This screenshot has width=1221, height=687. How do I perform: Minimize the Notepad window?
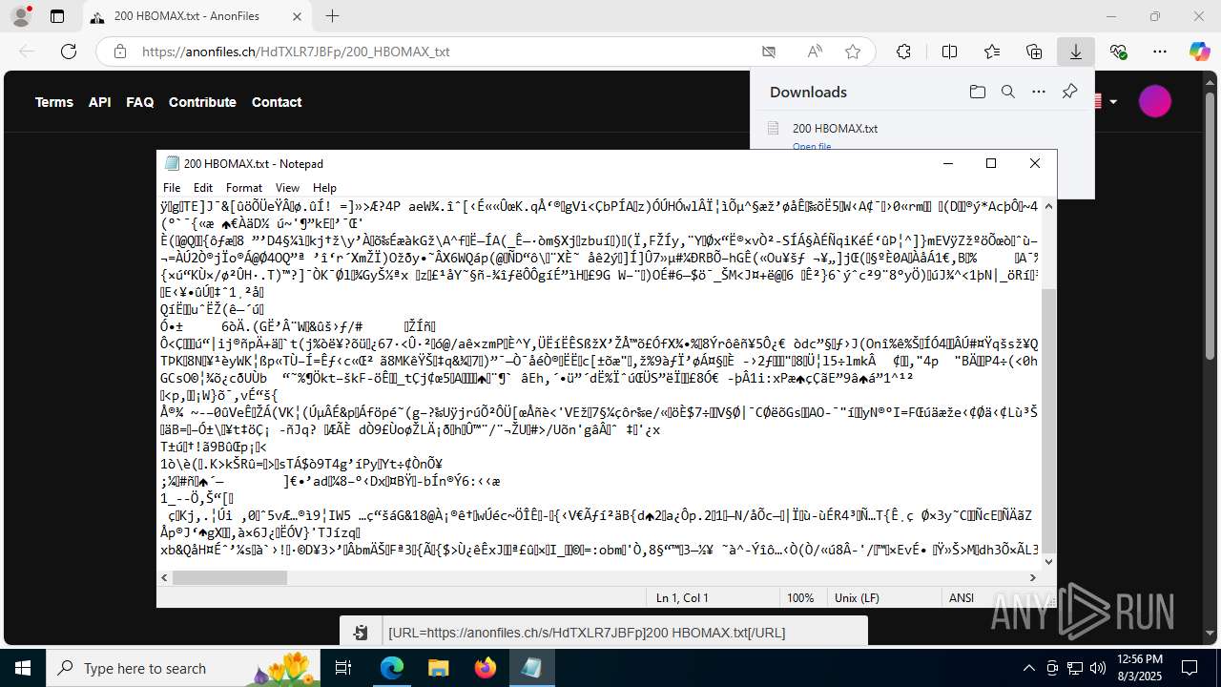[x=947, y=163]
